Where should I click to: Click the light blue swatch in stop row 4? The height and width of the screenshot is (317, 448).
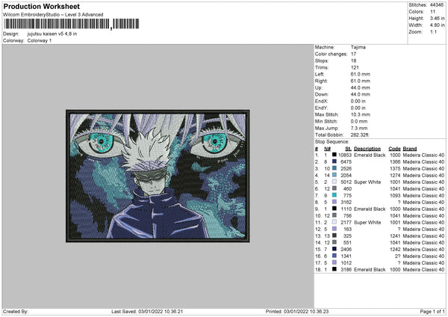335,175
